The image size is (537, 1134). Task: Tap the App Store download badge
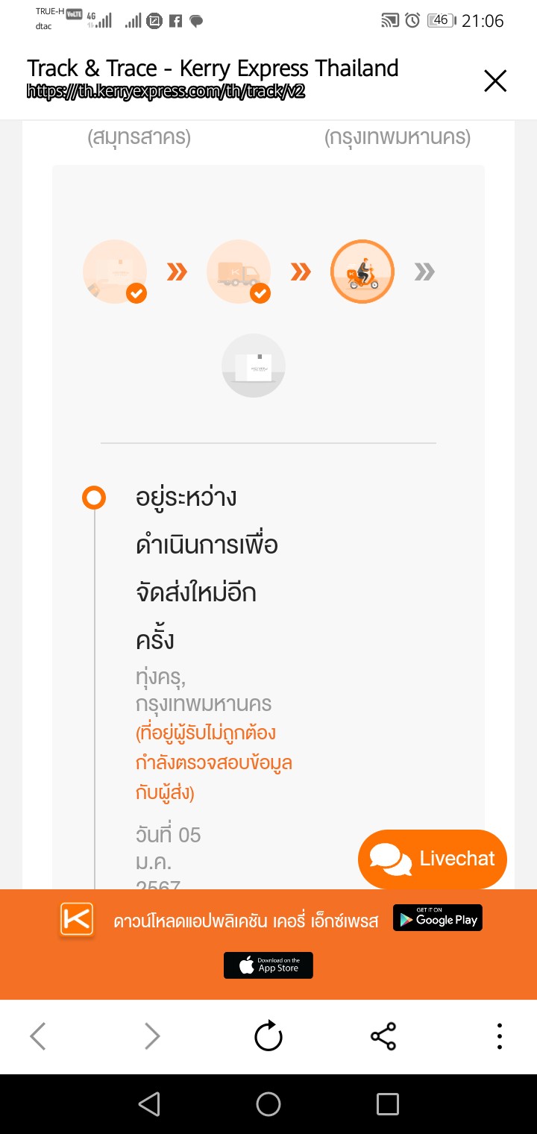[x=268, y=965]
